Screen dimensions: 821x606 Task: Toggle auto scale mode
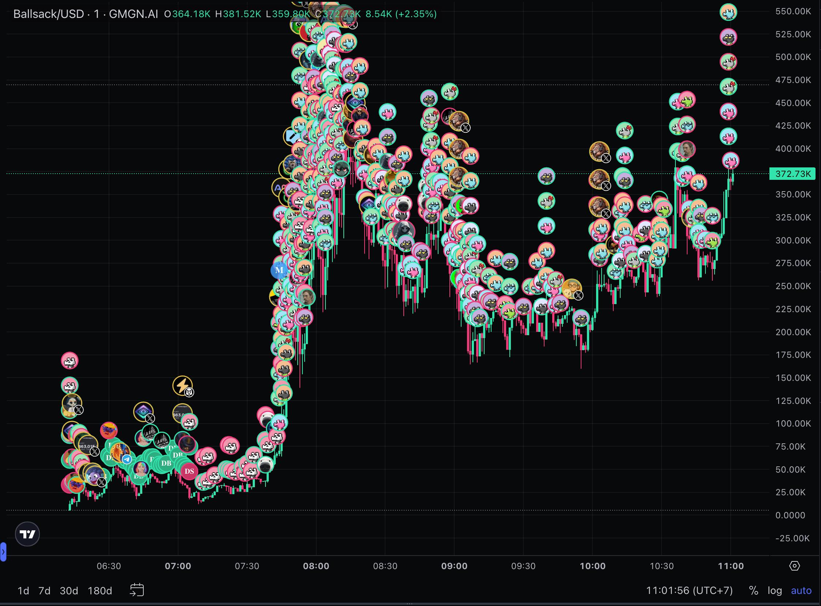click(801, 591)
